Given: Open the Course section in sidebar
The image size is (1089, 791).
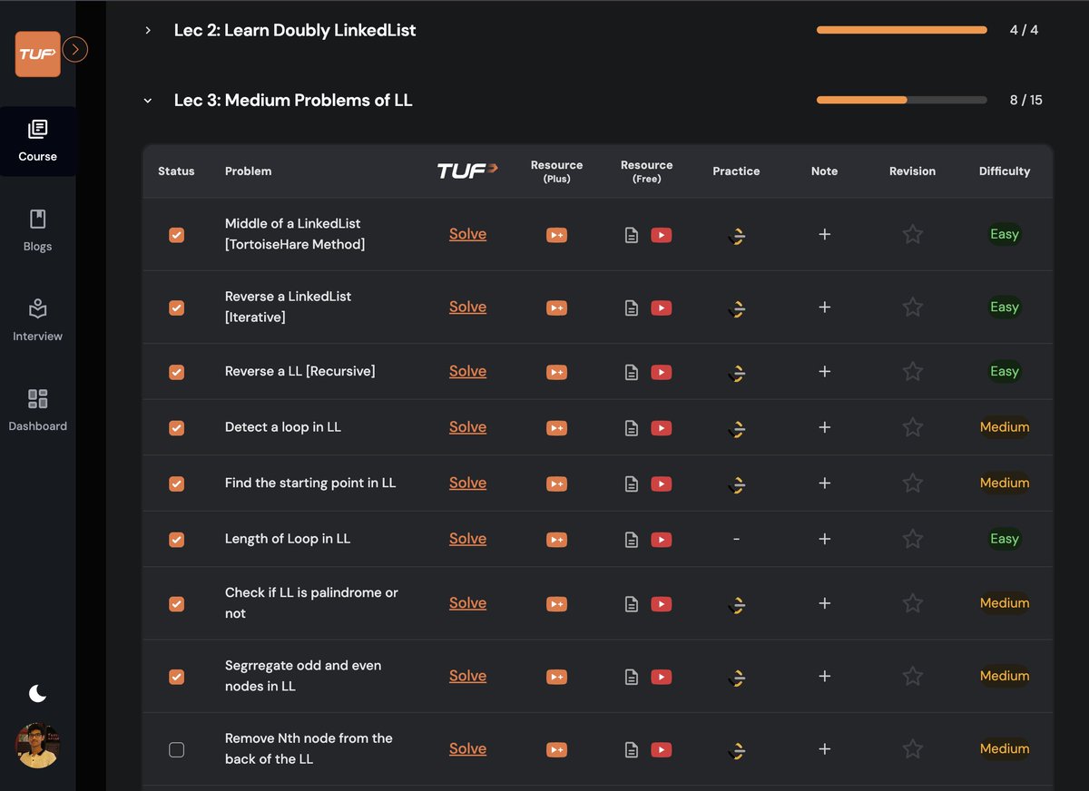Looking at the screenshot, I should 38,142.
